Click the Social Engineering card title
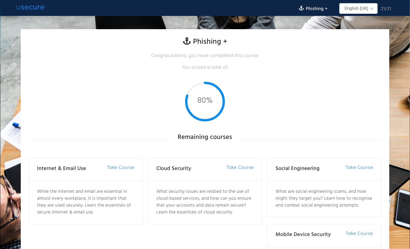The height and width of the screenshot is (249, 410). coord(298,168)
